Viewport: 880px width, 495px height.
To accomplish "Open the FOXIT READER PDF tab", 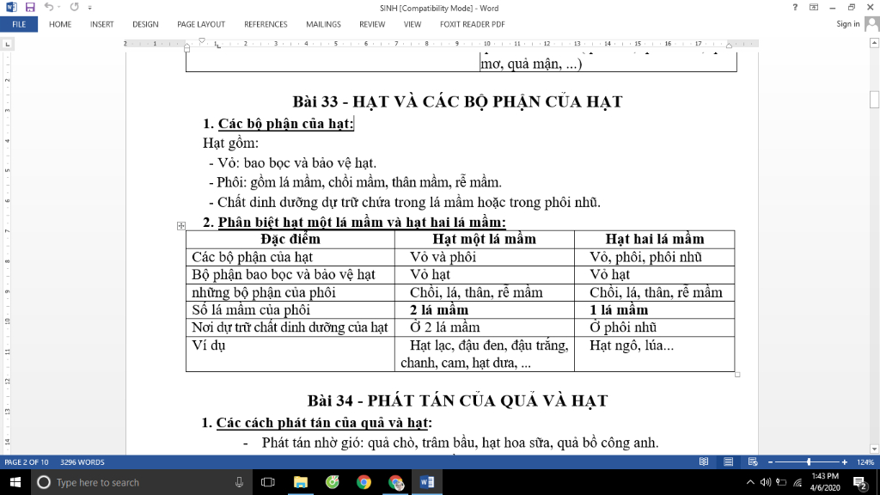I will (472, 24).
